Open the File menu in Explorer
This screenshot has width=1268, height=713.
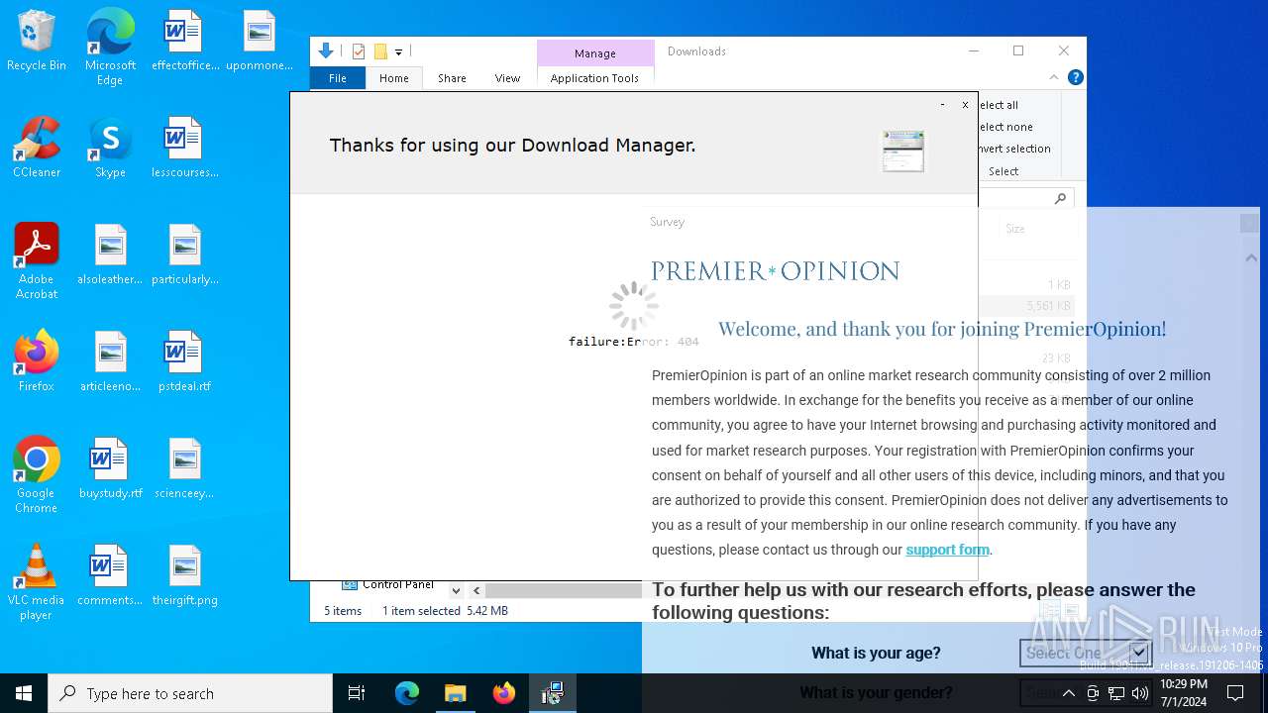[x=338, y=78]
